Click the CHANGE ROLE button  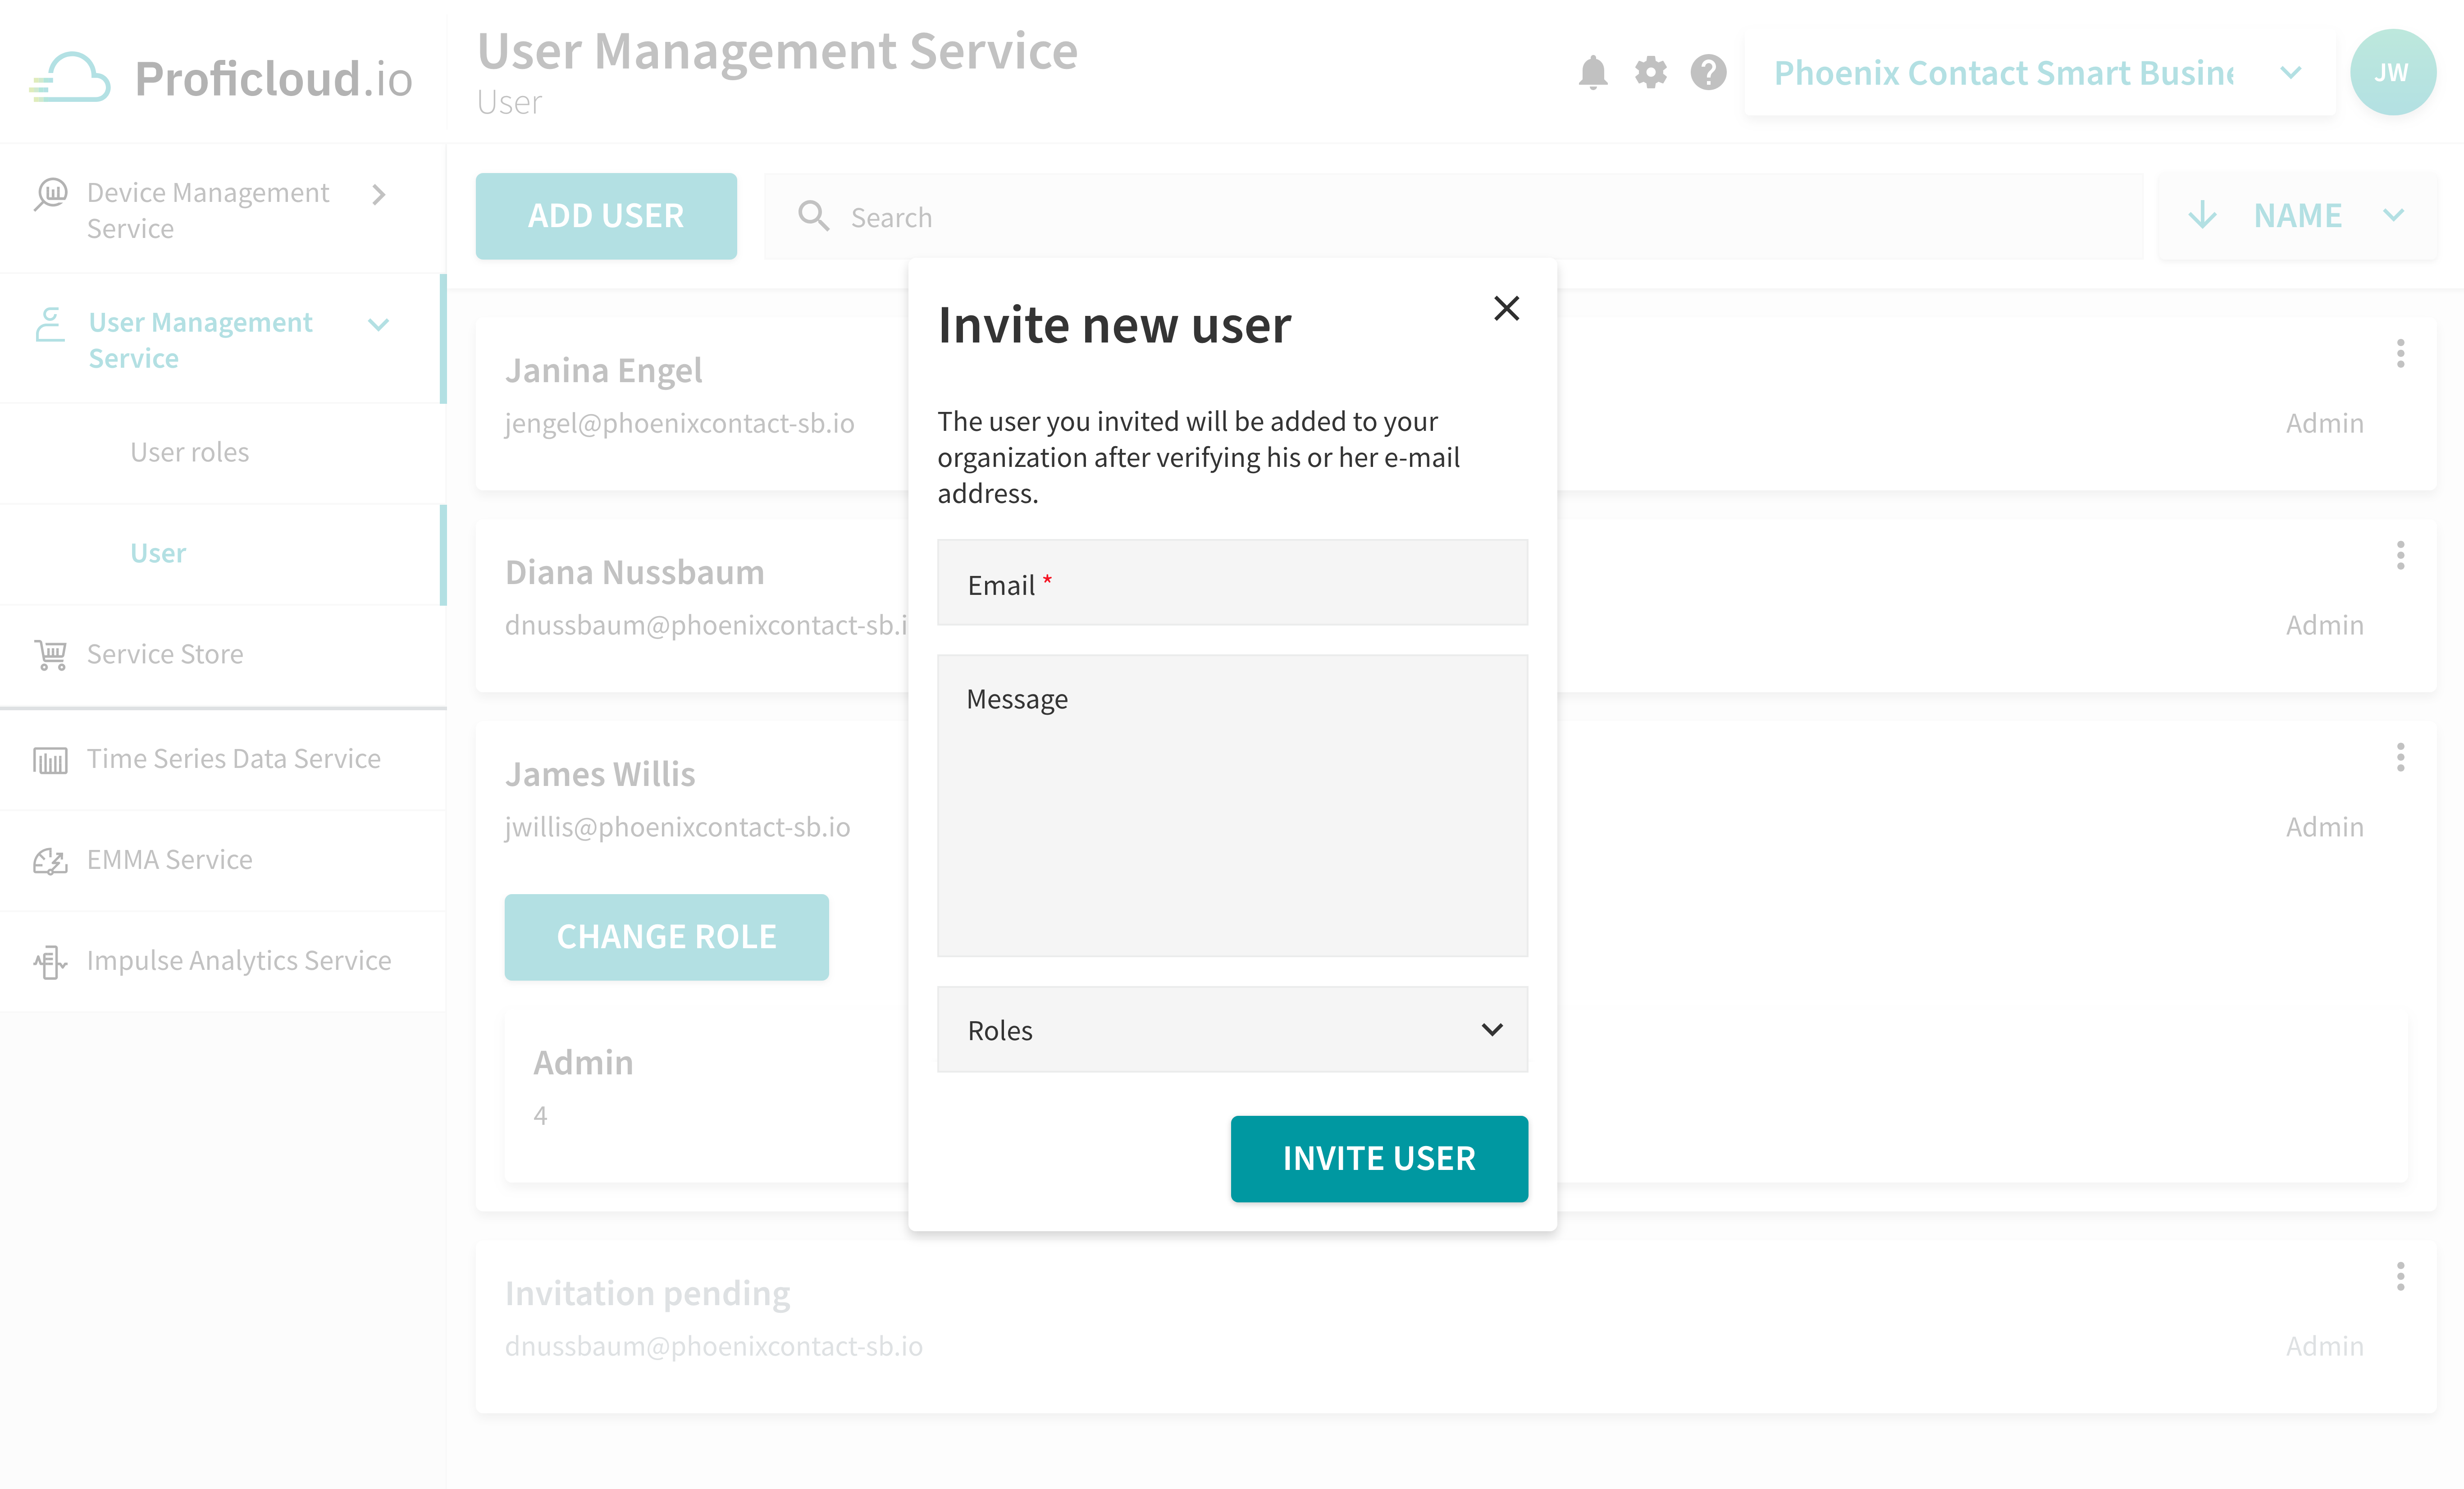pos(666,937)
